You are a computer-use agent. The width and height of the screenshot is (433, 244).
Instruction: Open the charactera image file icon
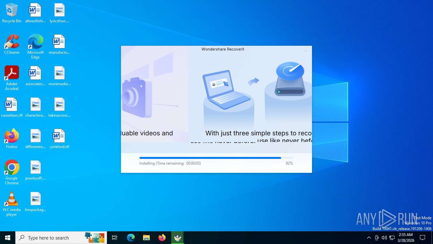point(35,107)
